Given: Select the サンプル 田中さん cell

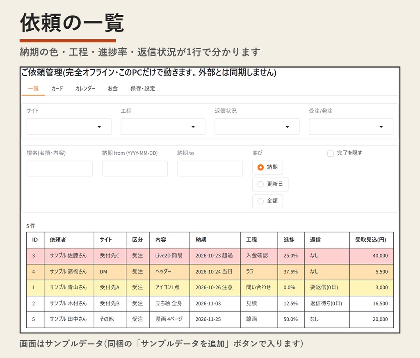Looking at the screenshot, I should [x=69, y=319].
